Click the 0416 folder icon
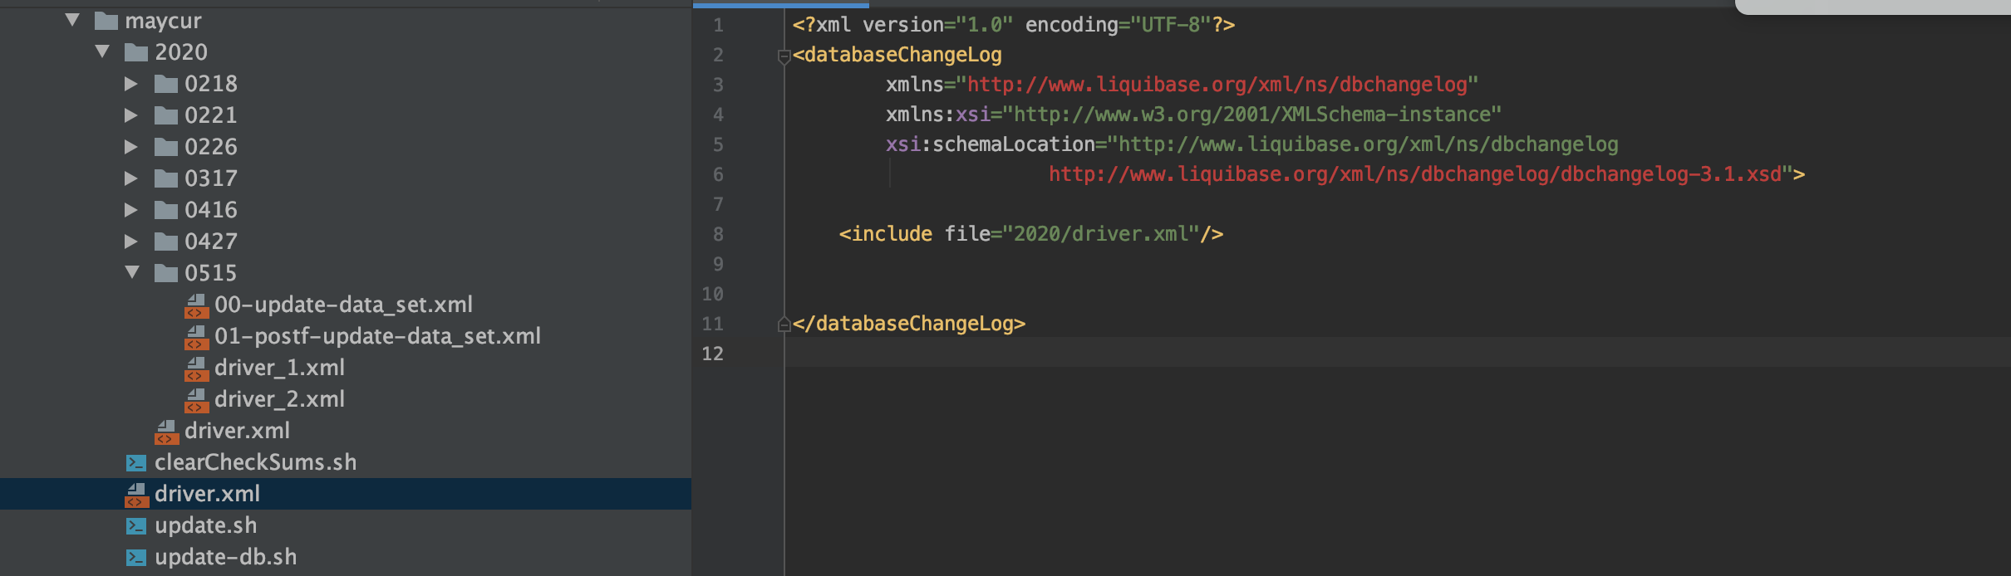This screenshot has width=2011, height=576. (x=166, y=210)
